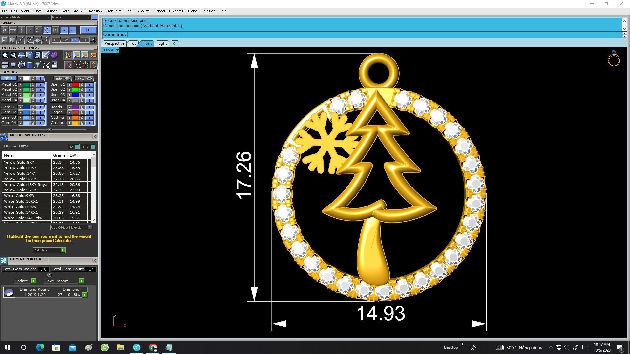Toggle the lock on Gem 01 layer
This screenshot has width=630, height=354.
point(33,107)
